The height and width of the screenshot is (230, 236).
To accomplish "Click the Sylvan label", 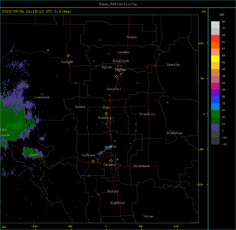I will (x=107, y=67).
